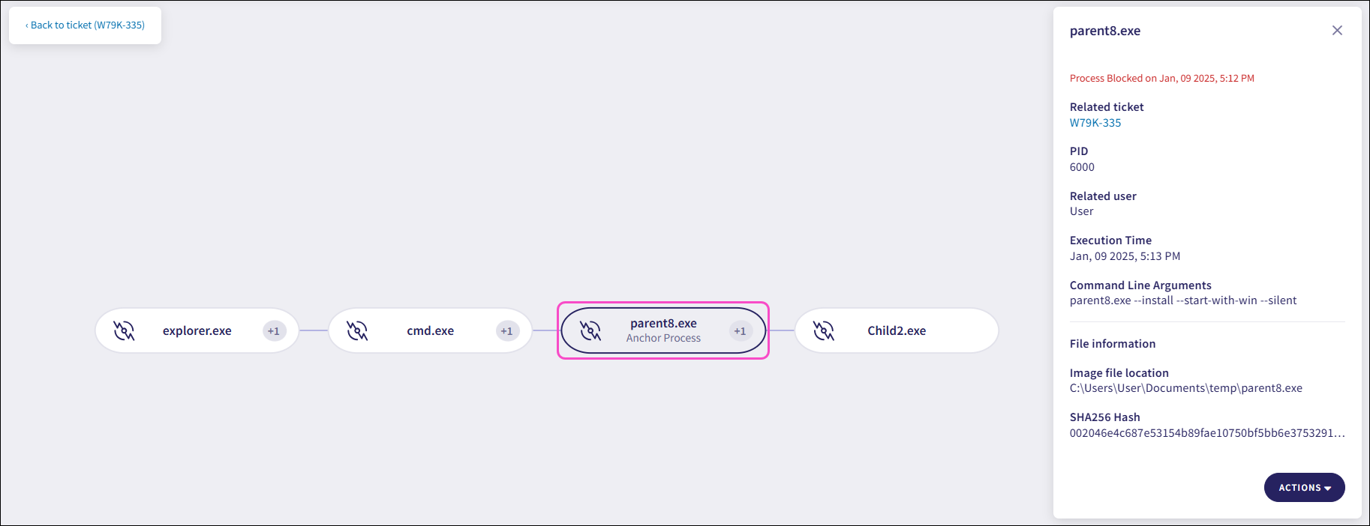This screenshot has height=526, width=1370.
Task: Click the parent8.exe anchor process icon
Action: 590,330
